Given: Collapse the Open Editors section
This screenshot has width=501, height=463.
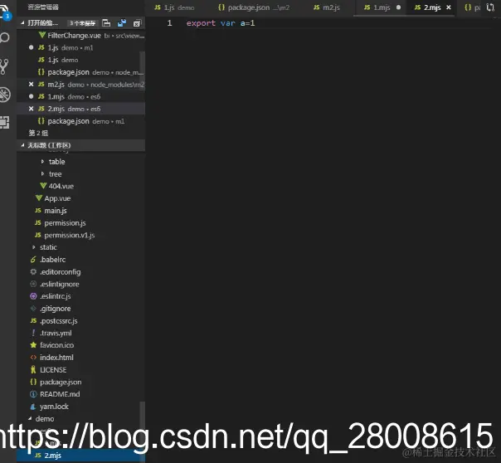Looking at the screenshot, I should point(22,23).
